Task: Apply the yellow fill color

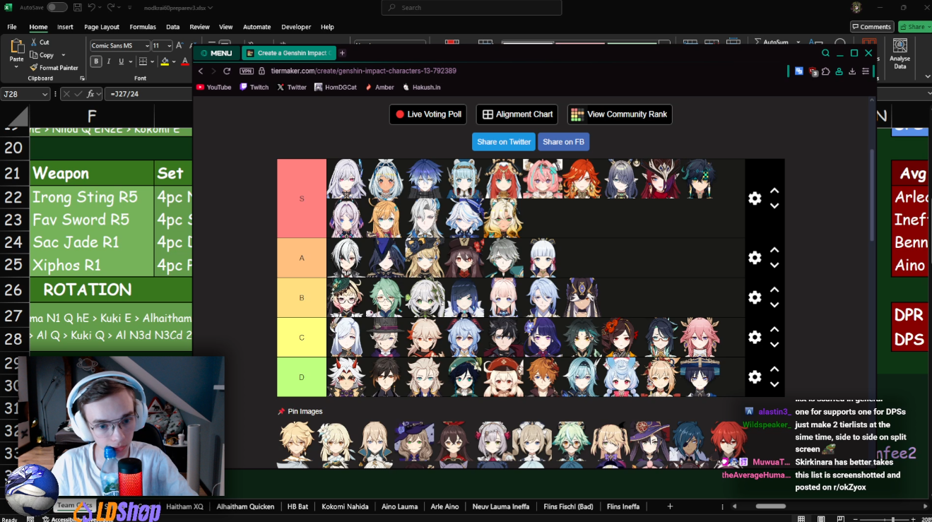Action: coord(165,61)
